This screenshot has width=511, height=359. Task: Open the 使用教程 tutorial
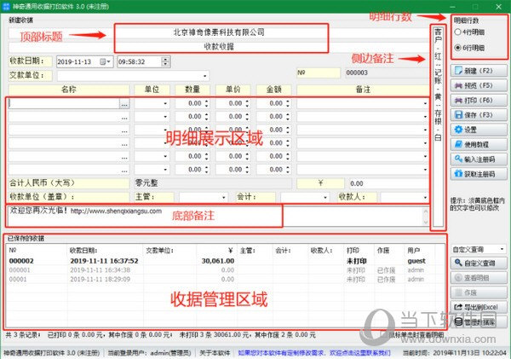[479, 144]
